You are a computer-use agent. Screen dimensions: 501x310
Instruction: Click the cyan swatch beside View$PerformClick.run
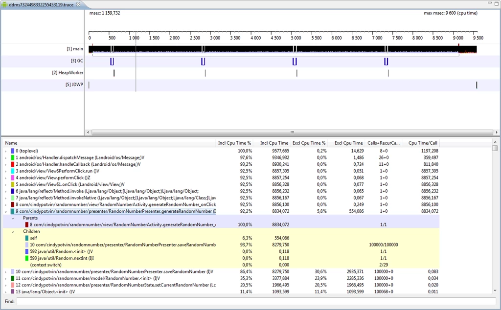(12, 171)
